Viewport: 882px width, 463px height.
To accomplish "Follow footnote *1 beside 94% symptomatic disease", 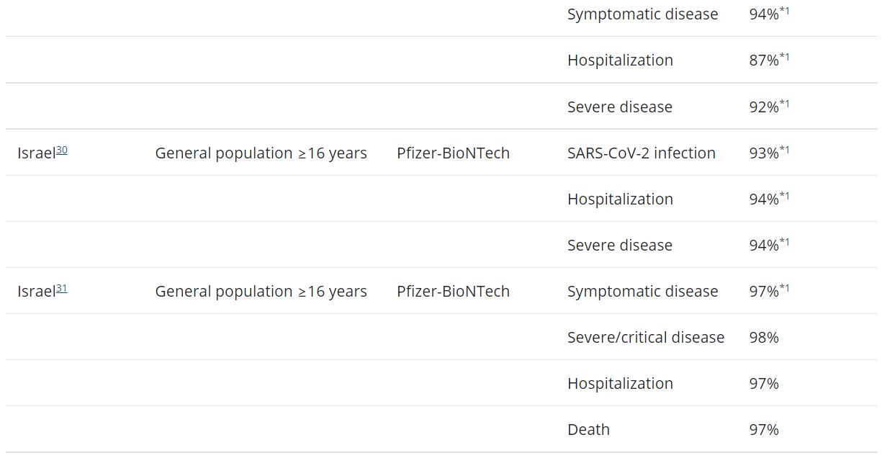I will (x=785, y=11).
